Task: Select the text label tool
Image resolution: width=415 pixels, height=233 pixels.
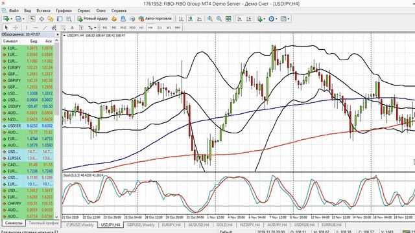Action: point(81,27)
